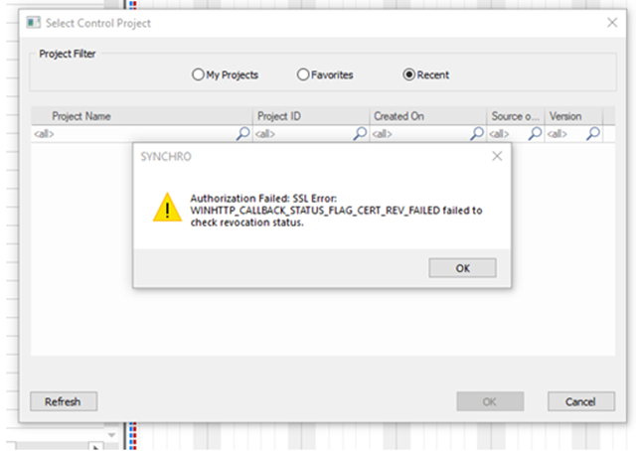The width and height of the screenshot is (636, 451).
Task: Click the Version column header
Action: 573,116
